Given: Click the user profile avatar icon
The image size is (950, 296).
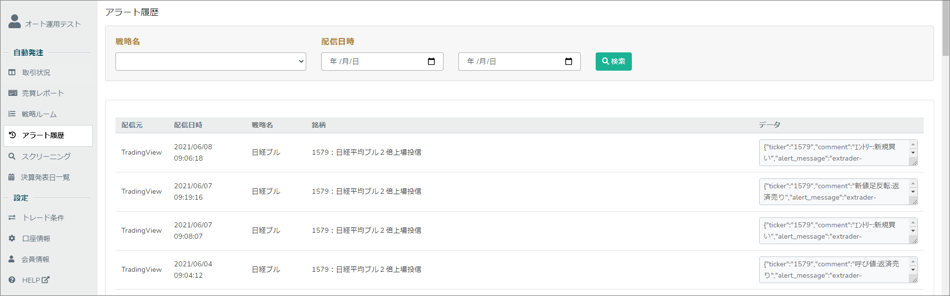Looking at the screenshot, I should click(x=15, y=21).
